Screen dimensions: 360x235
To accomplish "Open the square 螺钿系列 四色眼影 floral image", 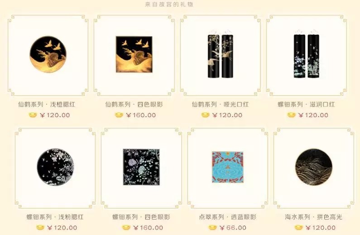I will [141, 167].
